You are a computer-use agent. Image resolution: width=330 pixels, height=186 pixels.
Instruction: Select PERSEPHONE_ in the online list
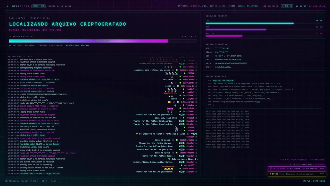click(x=253, y=6)
